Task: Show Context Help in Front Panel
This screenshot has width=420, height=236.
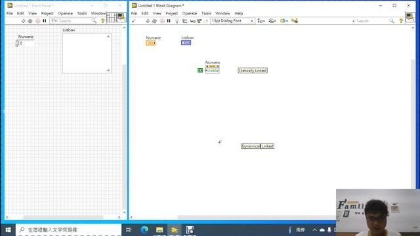Action: [102, 21]
